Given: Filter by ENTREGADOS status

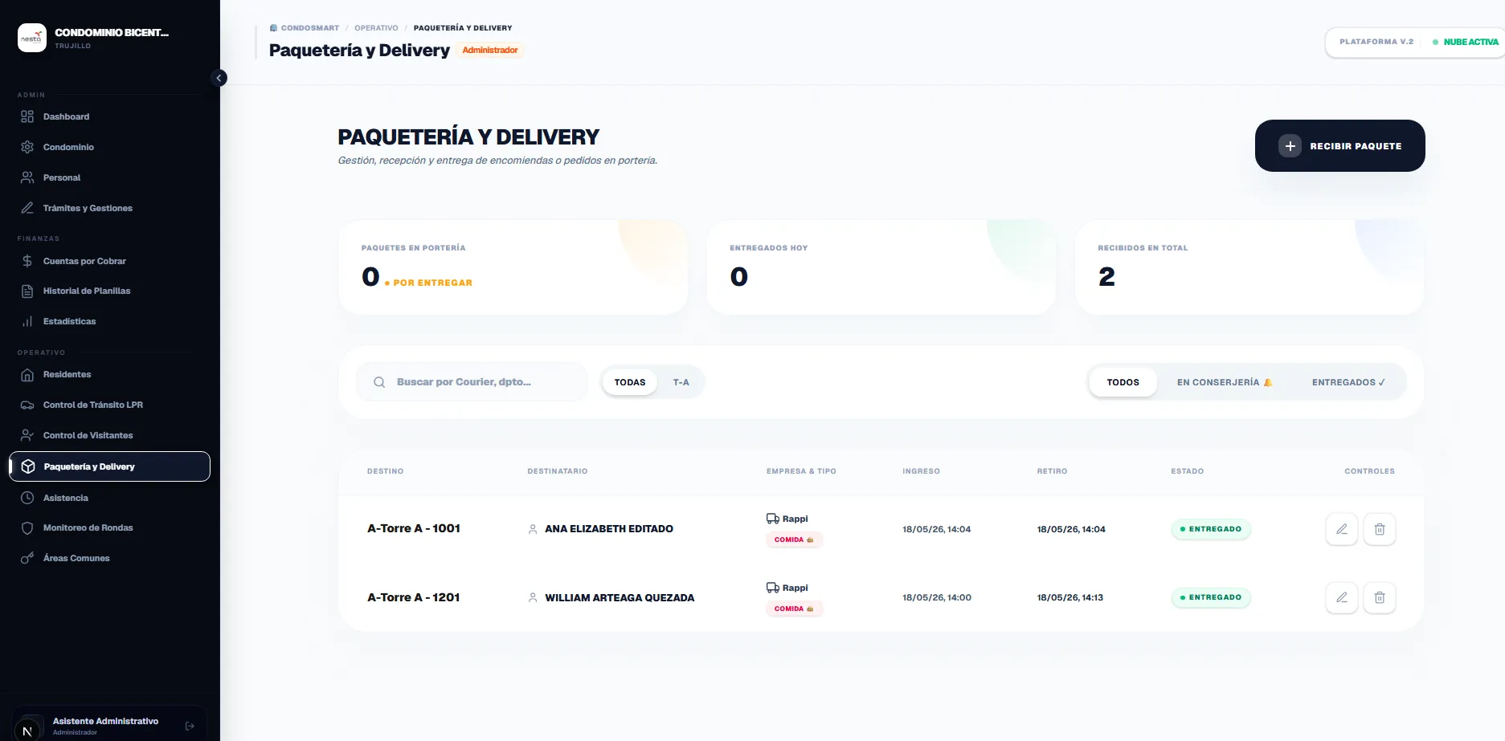Looking at the screenshot, I should (1348, 382).
